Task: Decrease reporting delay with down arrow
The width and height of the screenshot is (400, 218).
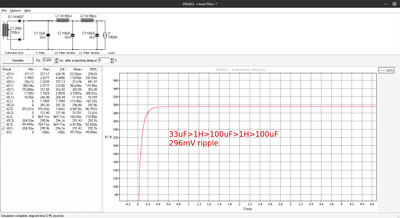Action: (x=112, y=62)
